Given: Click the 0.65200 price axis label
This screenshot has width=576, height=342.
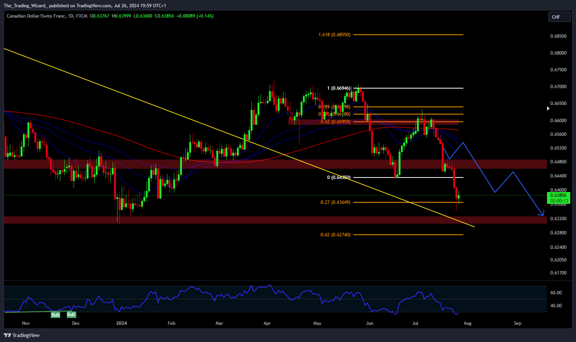Looking at the screenshot, I should coord(558,148).
